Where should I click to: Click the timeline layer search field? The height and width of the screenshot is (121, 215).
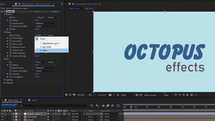54,106
